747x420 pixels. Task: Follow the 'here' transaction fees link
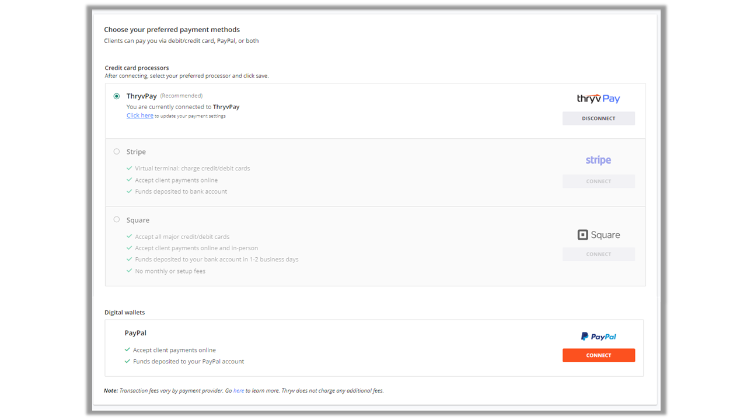(x=239, y=391)
